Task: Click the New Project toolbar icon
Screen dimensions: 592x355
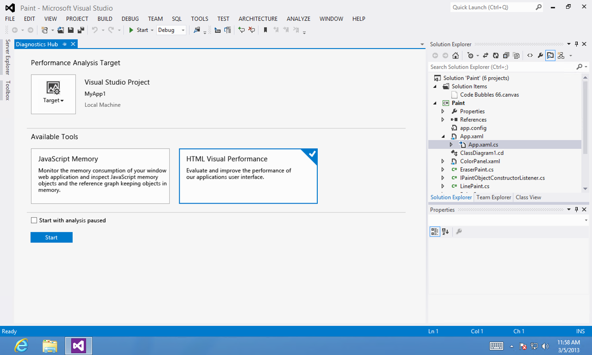Action: click(45, 30)
